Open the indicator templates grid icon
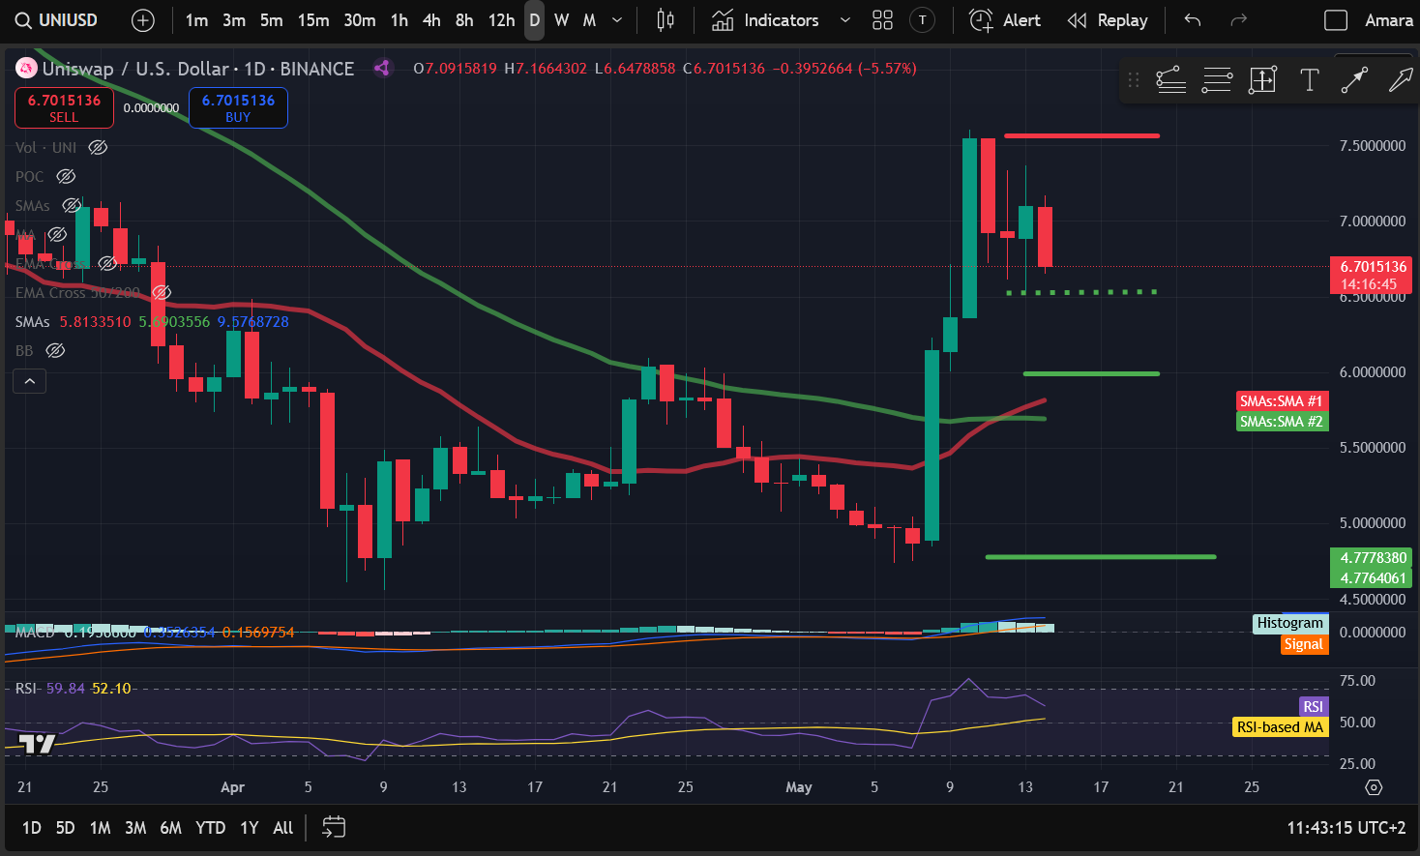Screen dimensions: 1420x856 point(882,20)
